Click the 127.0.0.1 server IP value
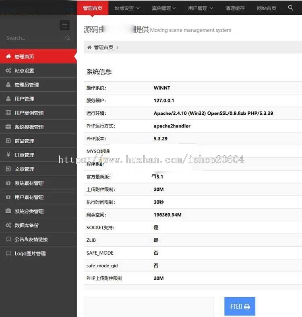This screenshot has width=302, height=317. (x=164, y=101)
